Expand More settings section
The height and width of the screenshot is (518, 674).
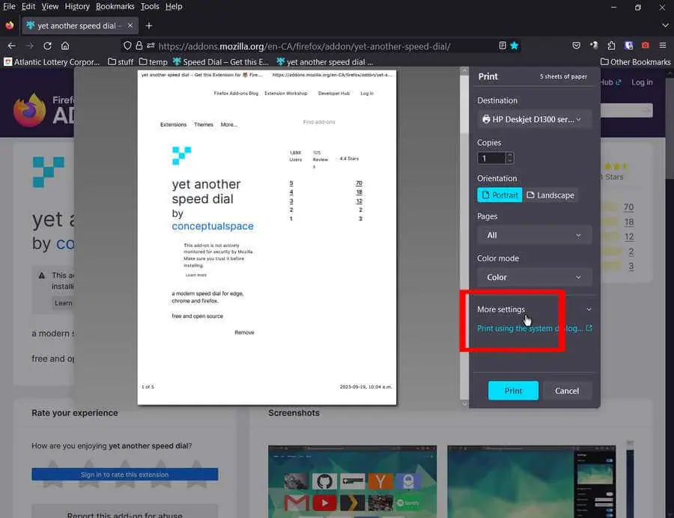coord(534,309)
